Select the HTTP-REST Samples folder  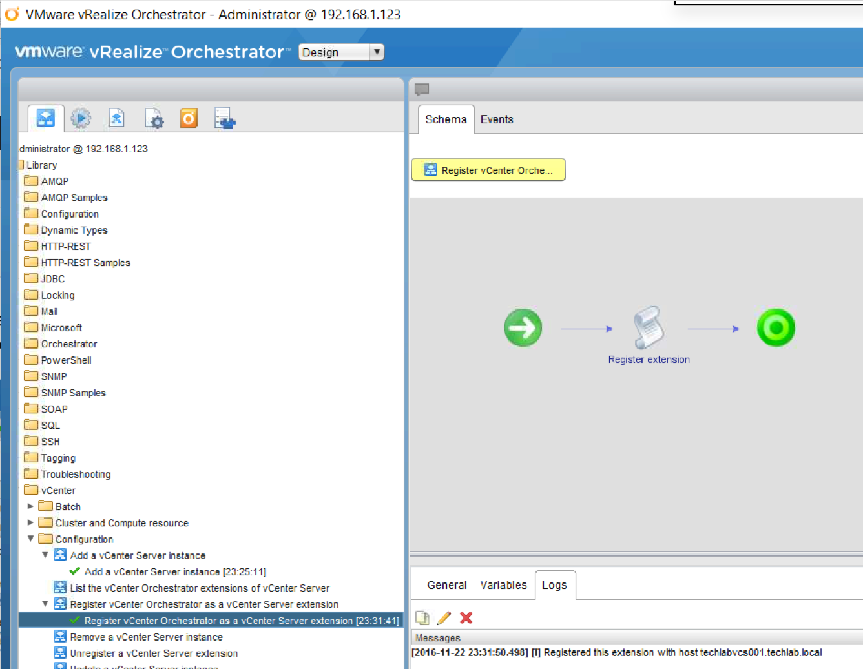85,263
